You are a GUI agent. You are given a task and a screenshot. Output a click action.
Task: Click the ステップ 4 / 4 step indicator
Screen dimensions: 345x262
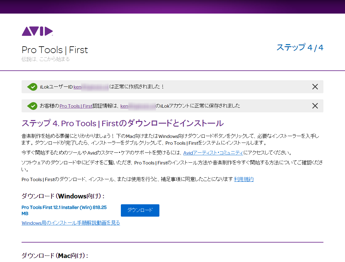300,47
